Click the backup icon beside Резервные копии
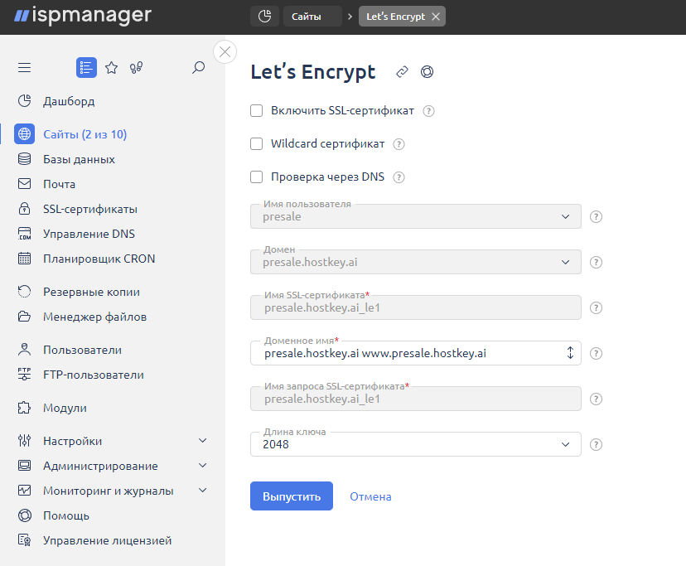Viewport: 686px width, 566px height. coord(25,292)
